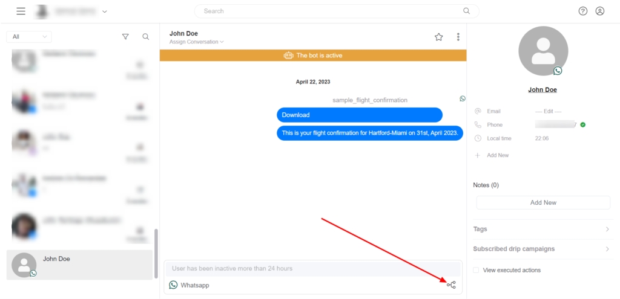Click the magnifier in top search bar

click(466, 11)
